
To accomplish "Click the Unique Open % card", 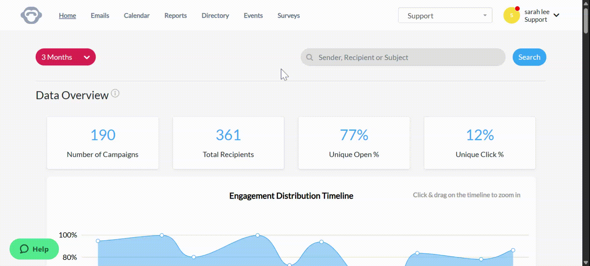I will click(354, 143).
